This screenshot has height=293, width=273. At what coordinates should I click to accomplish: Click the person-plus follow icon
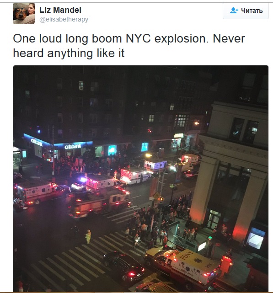(234, 10)
